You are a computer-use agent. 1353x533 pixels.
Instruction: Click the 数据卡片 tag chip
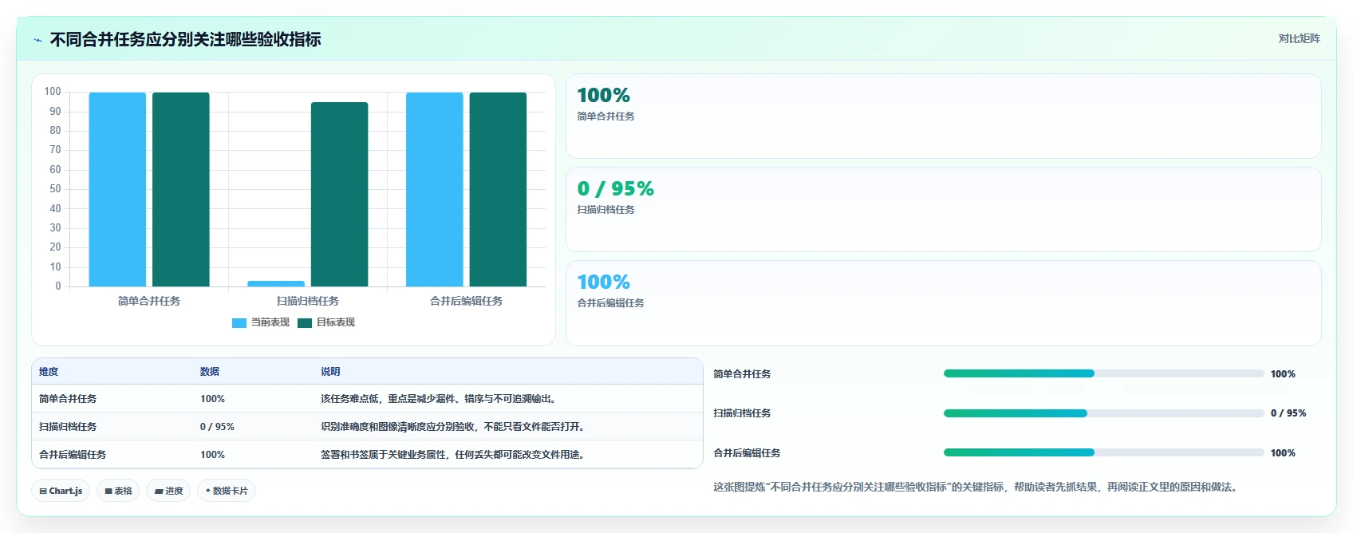[227, 491]
